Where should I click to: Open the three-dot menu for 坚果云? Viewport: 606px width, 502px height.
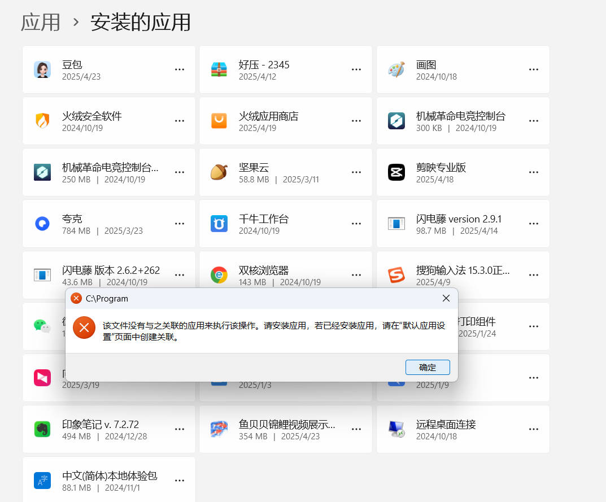pos(356,172)
